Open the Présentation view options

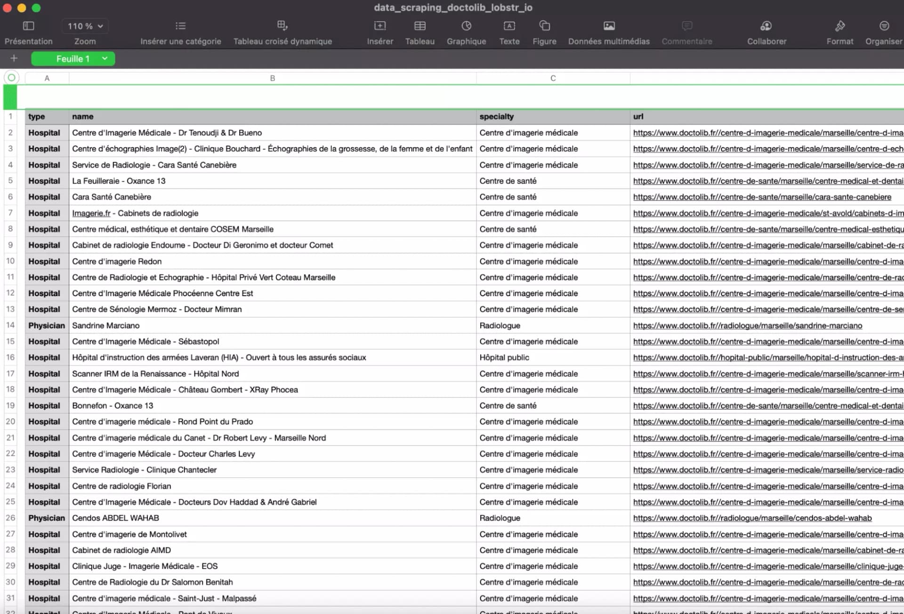click(x=29, y=31)
